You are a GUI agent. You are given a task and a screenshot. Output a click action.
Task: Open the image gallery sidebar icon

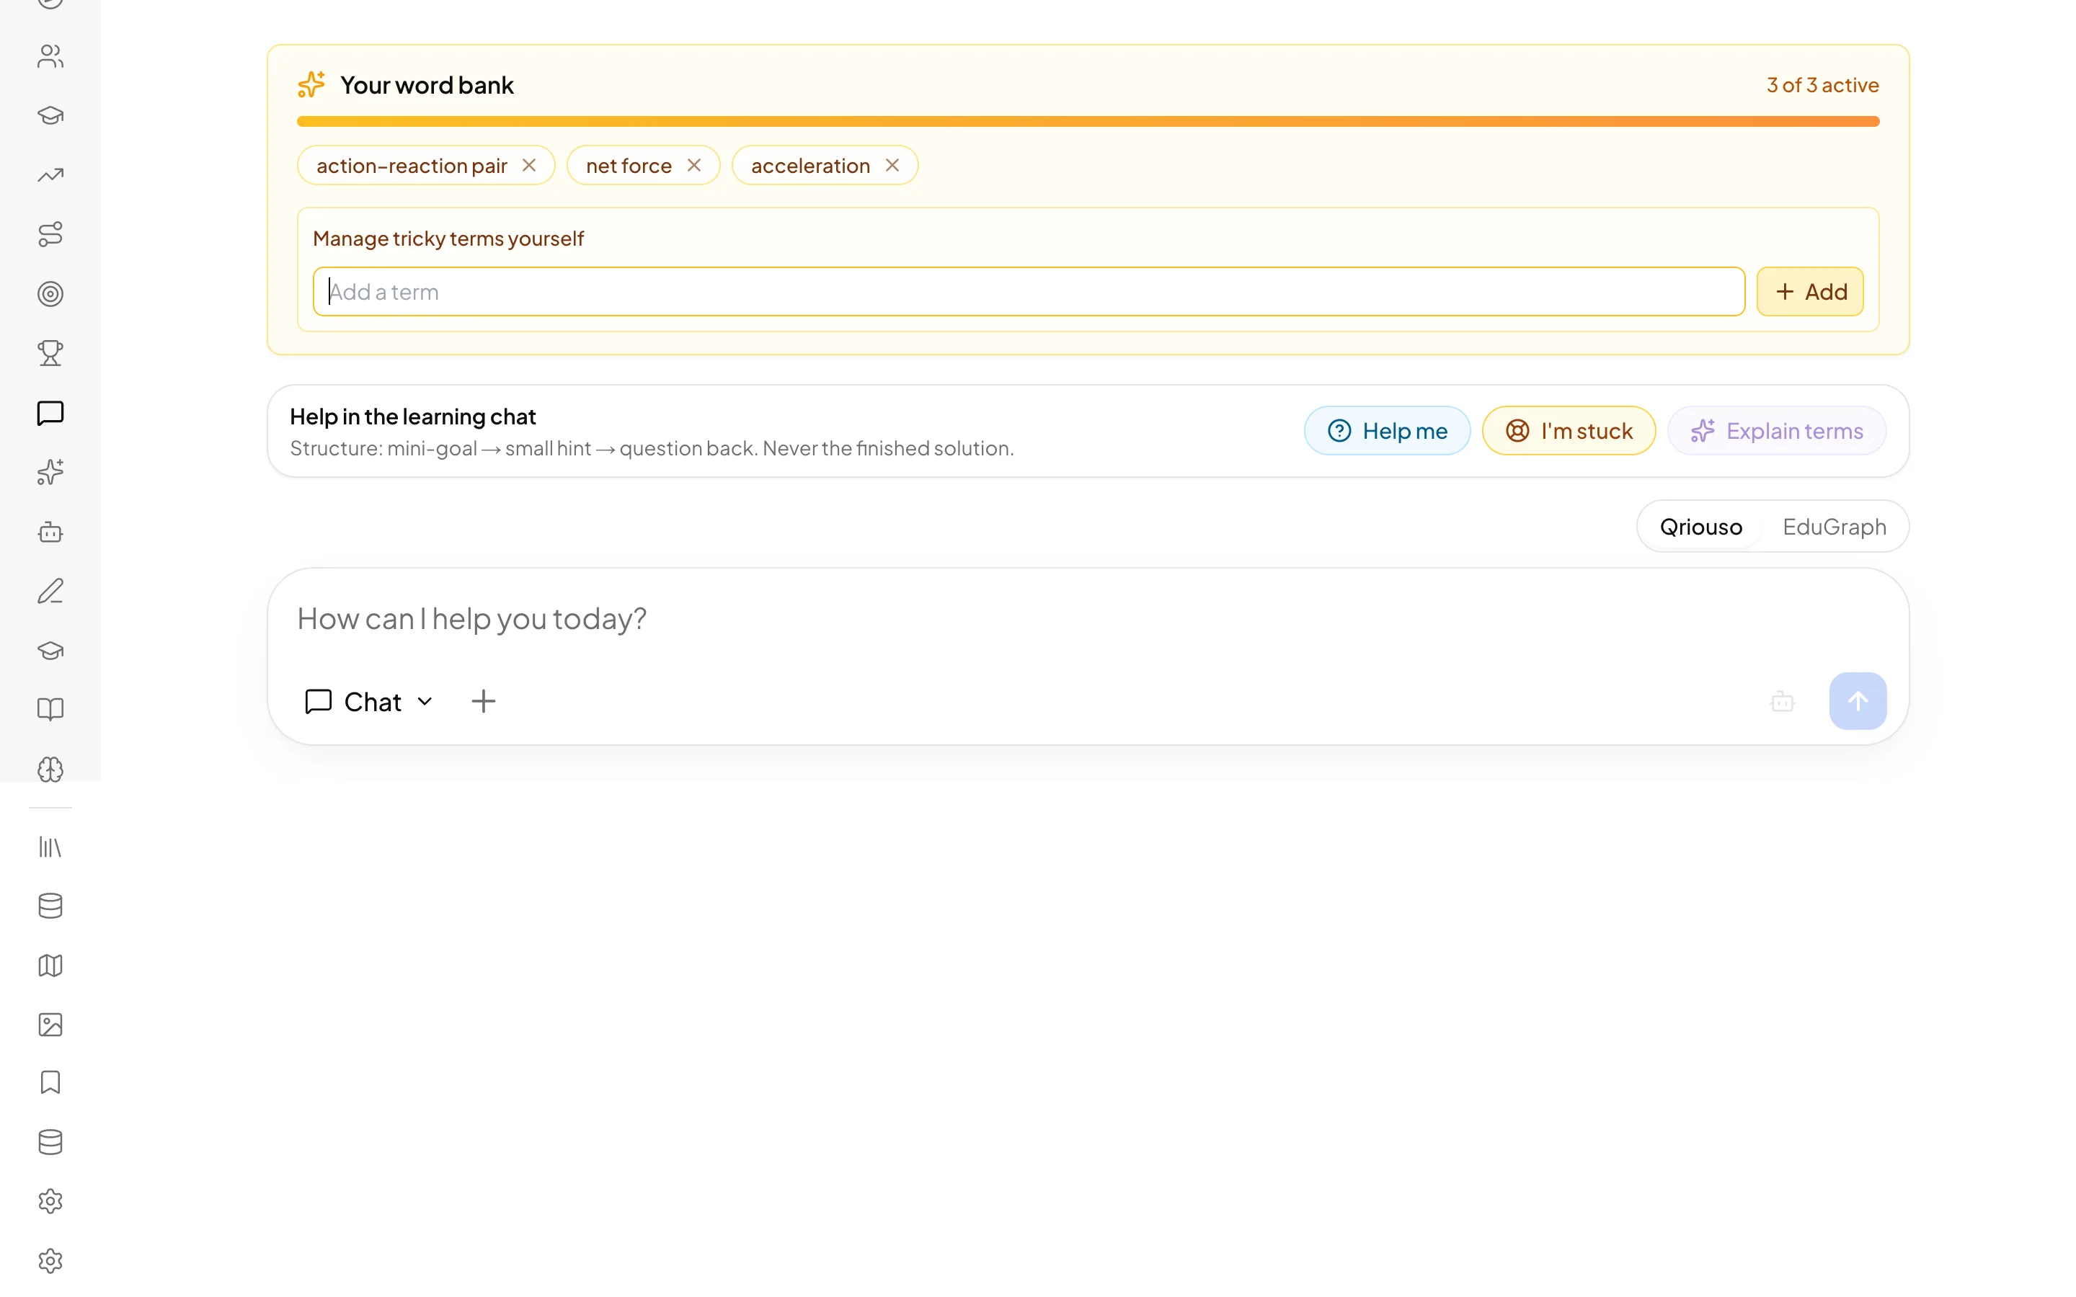pyautogui.click(x=50, y=1024)
